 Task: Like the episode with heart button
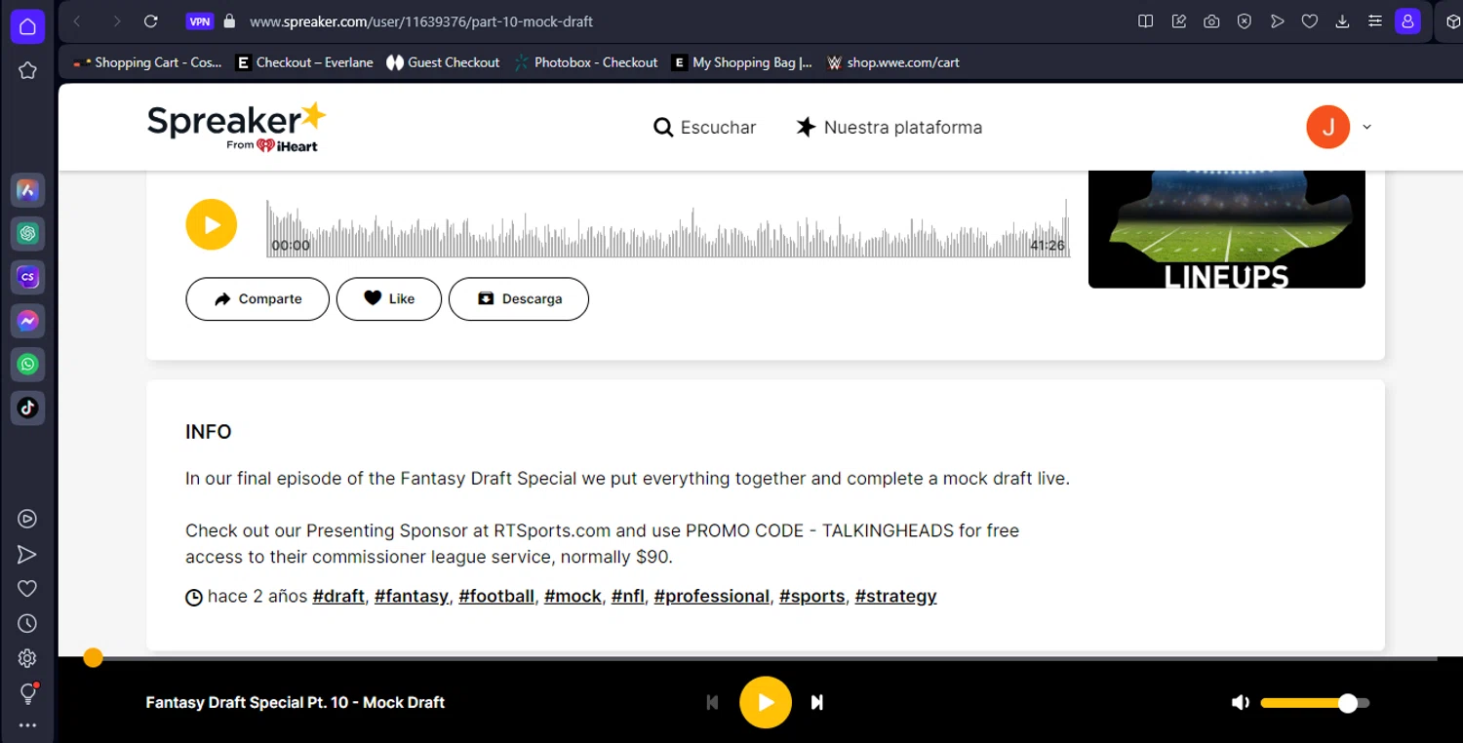pyautogui.click(x=389, y=299)
